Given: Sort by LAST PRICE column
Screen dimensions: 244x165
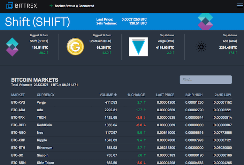Looking at the screenshot, I should (x=165, y=95).
